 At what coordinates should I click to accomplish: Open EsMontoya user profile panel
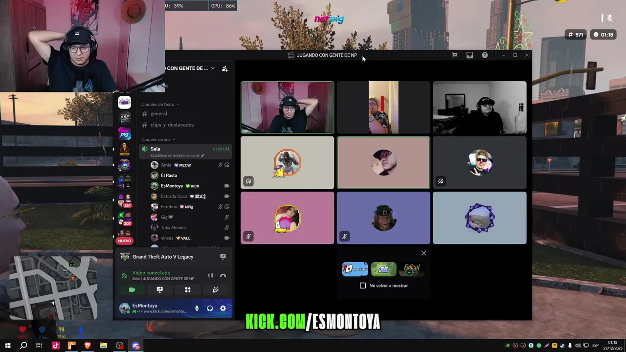click(153, 308)
